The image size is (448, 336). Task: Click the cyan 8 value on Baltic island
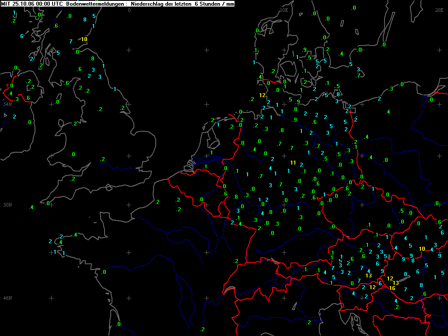click(338, 94)
